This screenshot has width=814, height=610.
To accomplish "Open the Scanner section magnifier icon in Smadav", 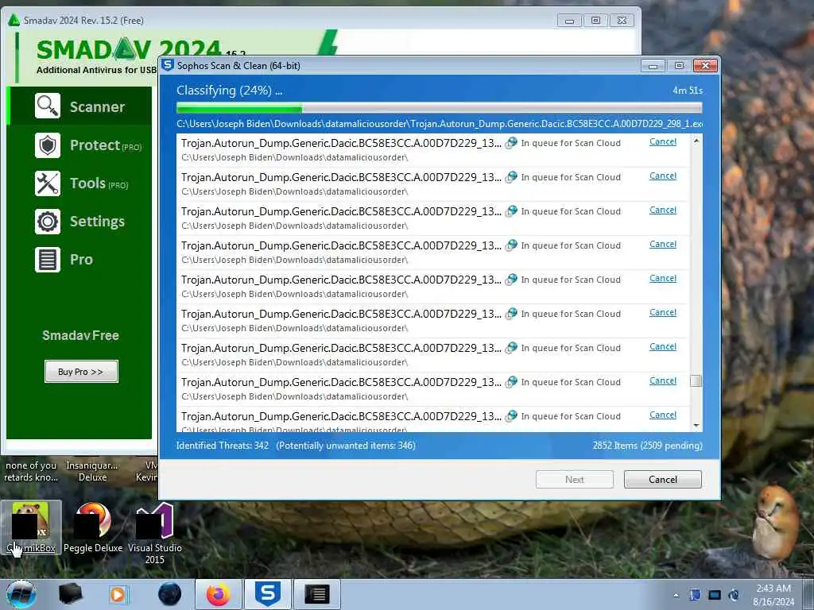I will click(48, 106).
